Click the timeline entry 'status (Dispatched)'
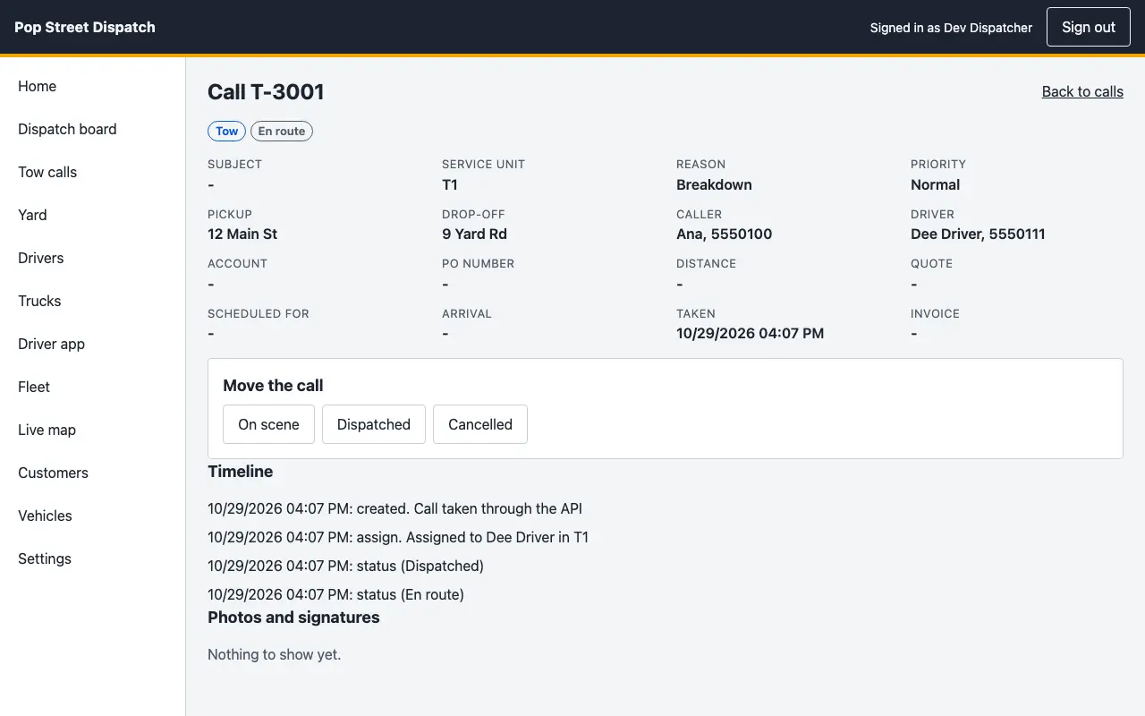Image resolution: width=1145 pixels, height=716 pixels. click(x=345, y=566)
